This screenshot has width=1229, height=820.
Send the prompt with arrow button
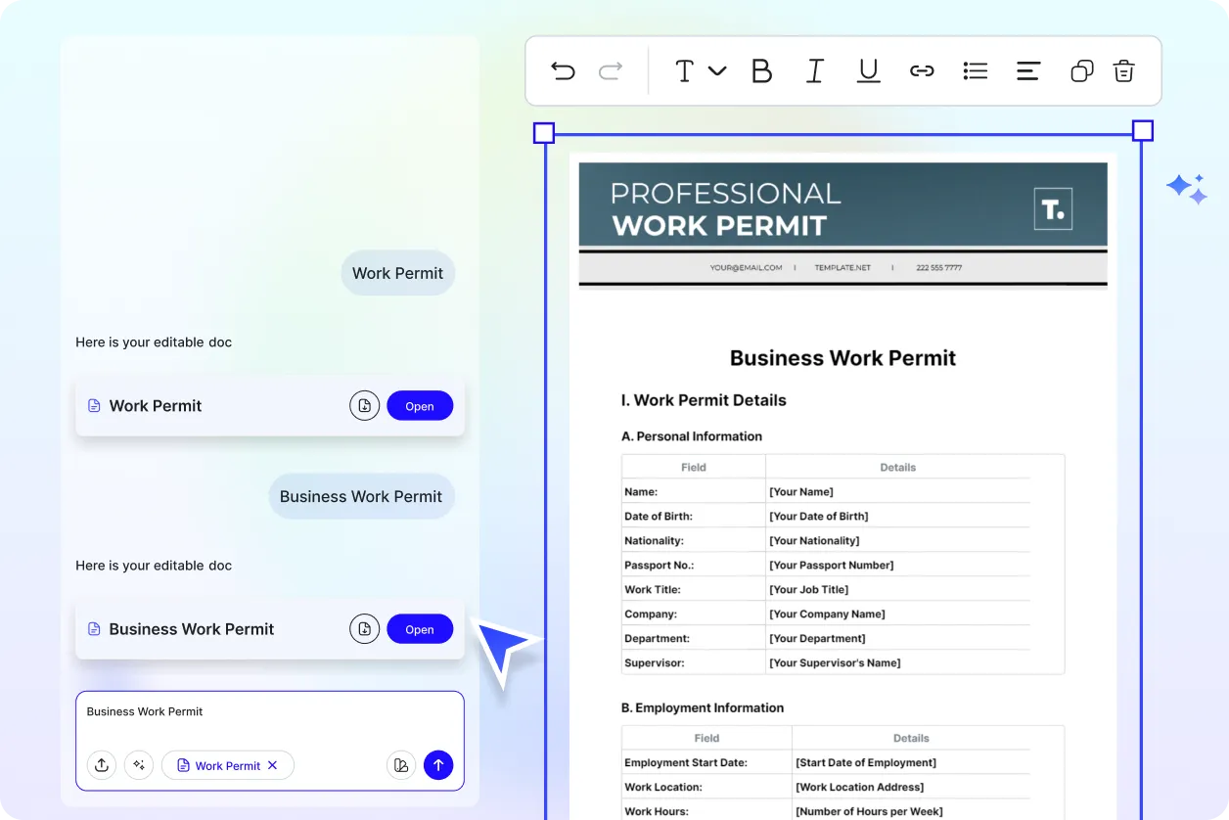point(438,765)
